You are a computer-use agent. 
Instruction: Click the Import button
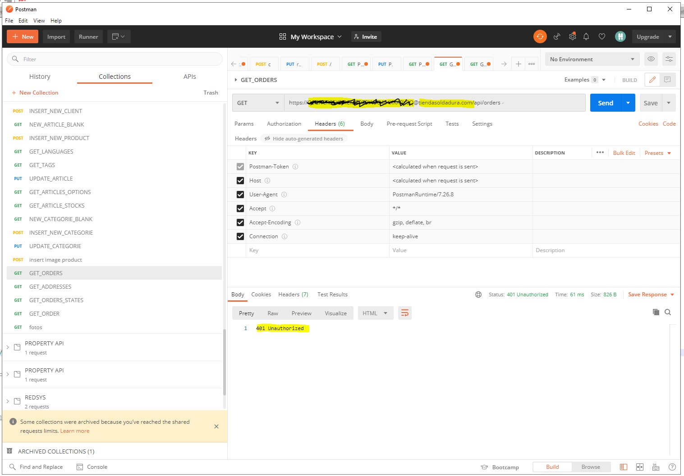pos(56,36)
